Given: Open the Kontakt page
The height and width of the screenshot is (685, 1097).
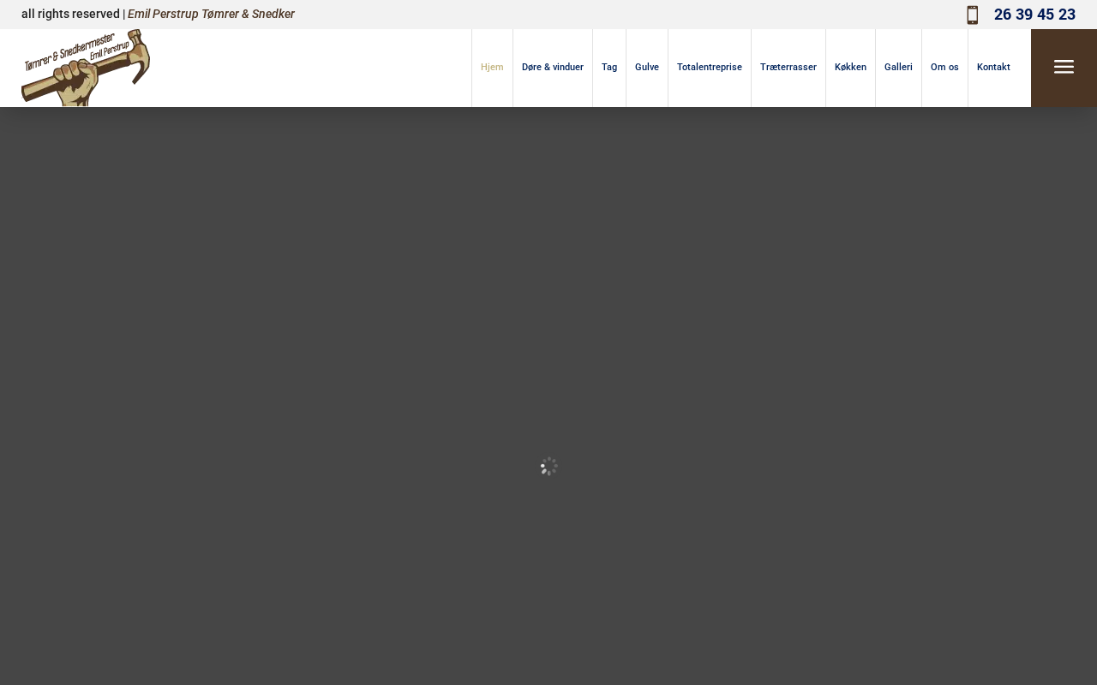Looking at the screenshot, I should (x=993, y=68).
